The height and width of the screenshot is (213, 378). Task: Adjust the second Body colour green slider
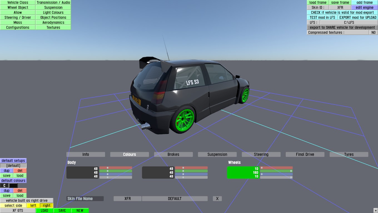[x=191, y=171]
